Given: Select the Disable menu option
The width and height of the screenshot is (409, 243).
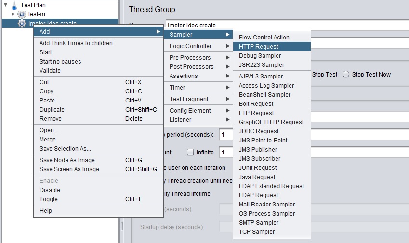Looking at the screenshot, I should tap(50, 190).
